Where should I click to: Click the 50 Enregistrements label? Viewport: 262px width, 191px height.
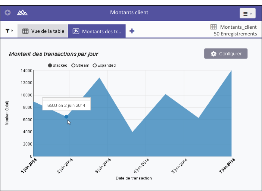235,34
